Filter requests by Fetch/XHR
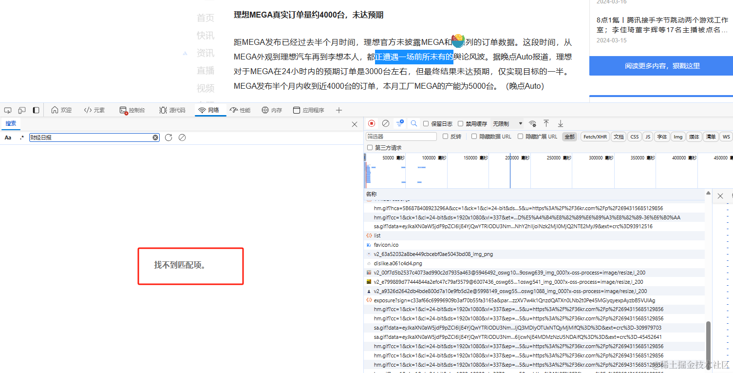 [x=595, y=137]
